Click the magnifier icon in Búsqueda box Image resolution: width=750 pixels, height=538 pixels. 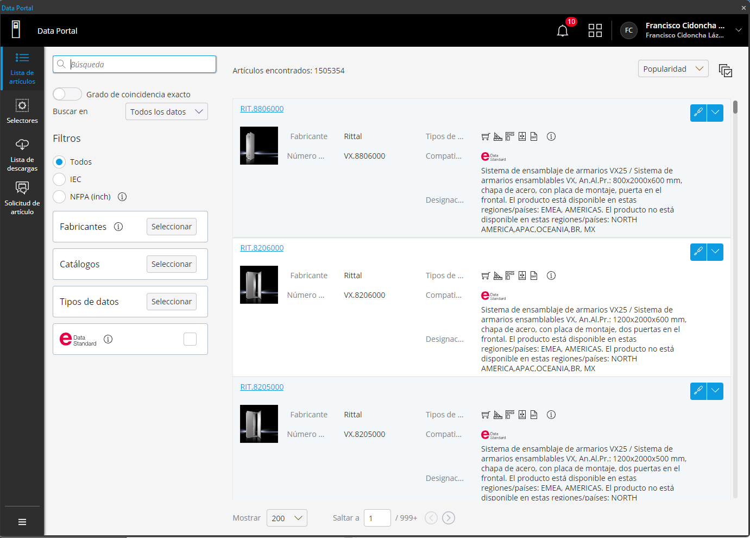61,64
